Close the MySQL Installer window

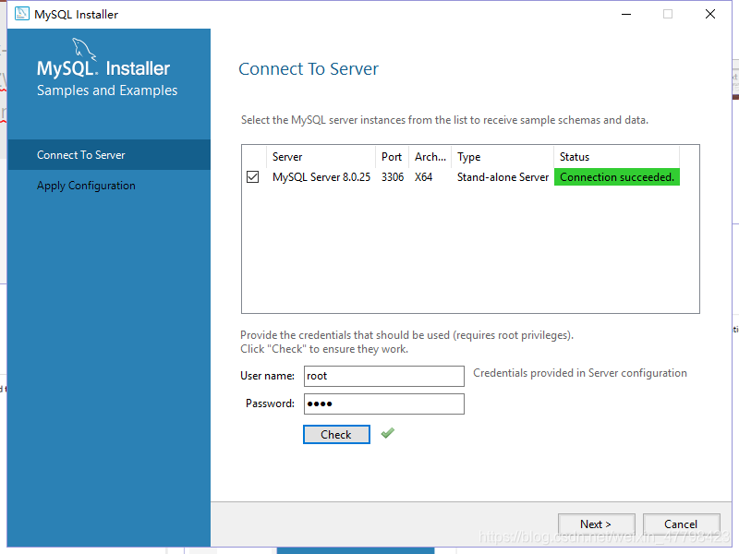coord(710,14)
